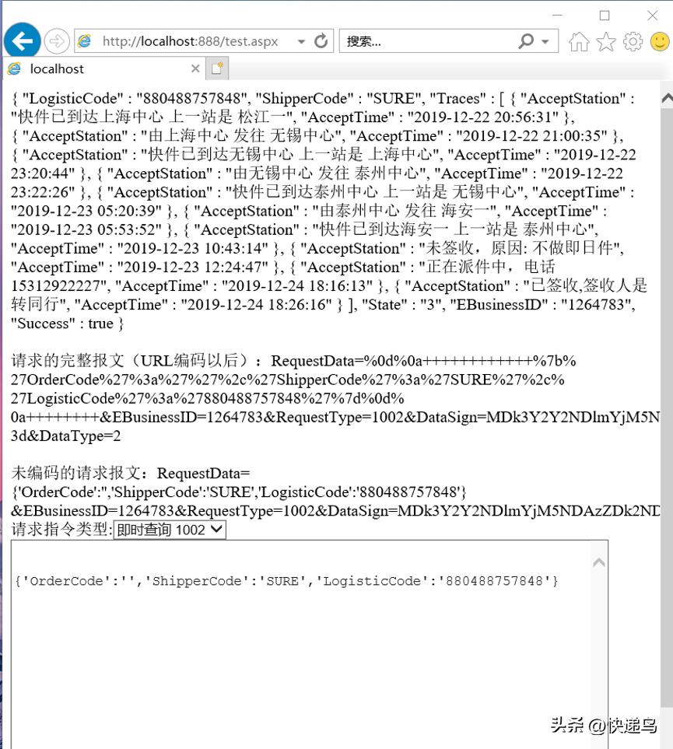
Task: Click the site icon in the address bar
Action: coord(83,40)
